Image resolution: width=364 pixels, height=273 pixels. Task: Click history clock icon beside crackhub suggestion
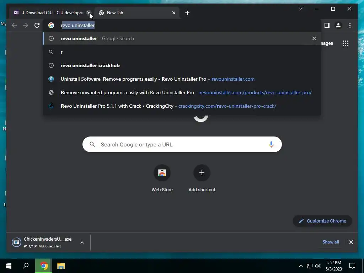click(x=51, y=65)
